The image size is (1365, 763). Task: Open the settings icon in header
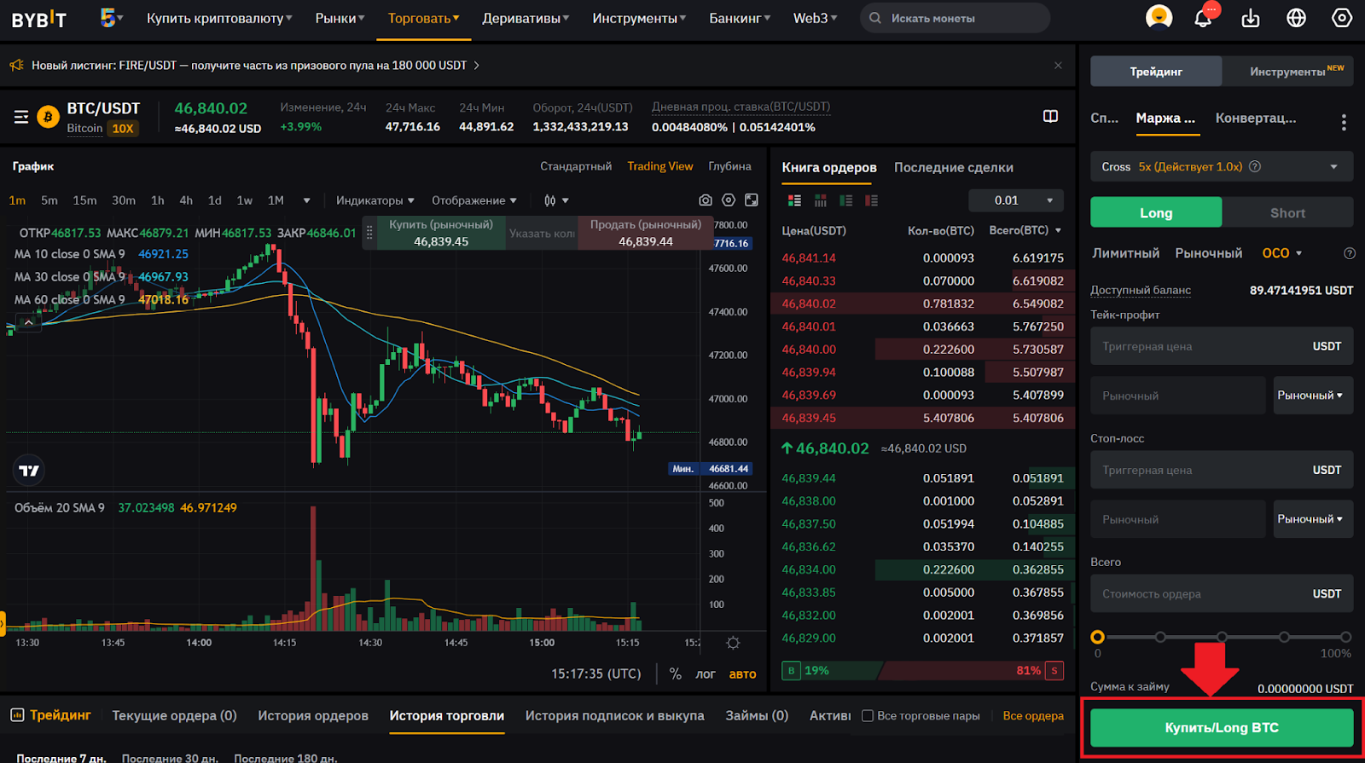[1341, 18]
